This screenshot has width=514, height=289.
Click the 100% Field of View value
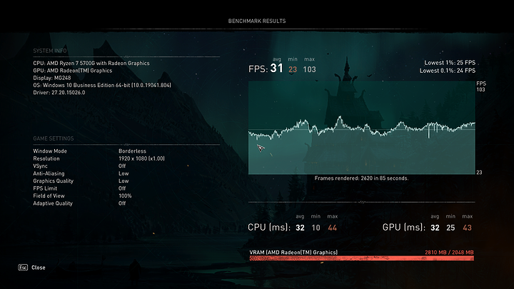[x=125, y=196]
